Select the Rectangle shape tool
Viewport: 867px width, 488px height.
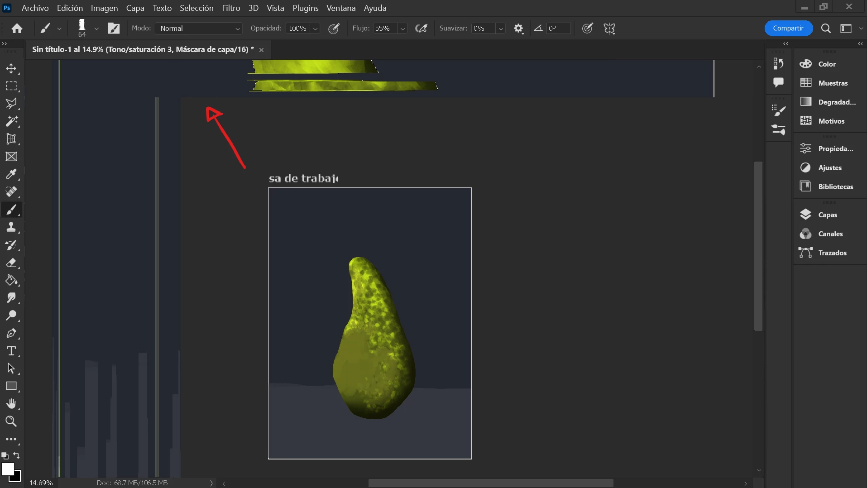11,387
